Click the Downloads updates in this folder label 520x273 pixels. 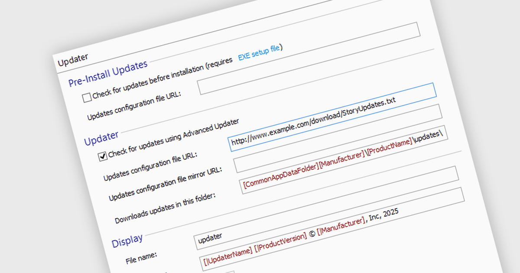tap(166, 208)
